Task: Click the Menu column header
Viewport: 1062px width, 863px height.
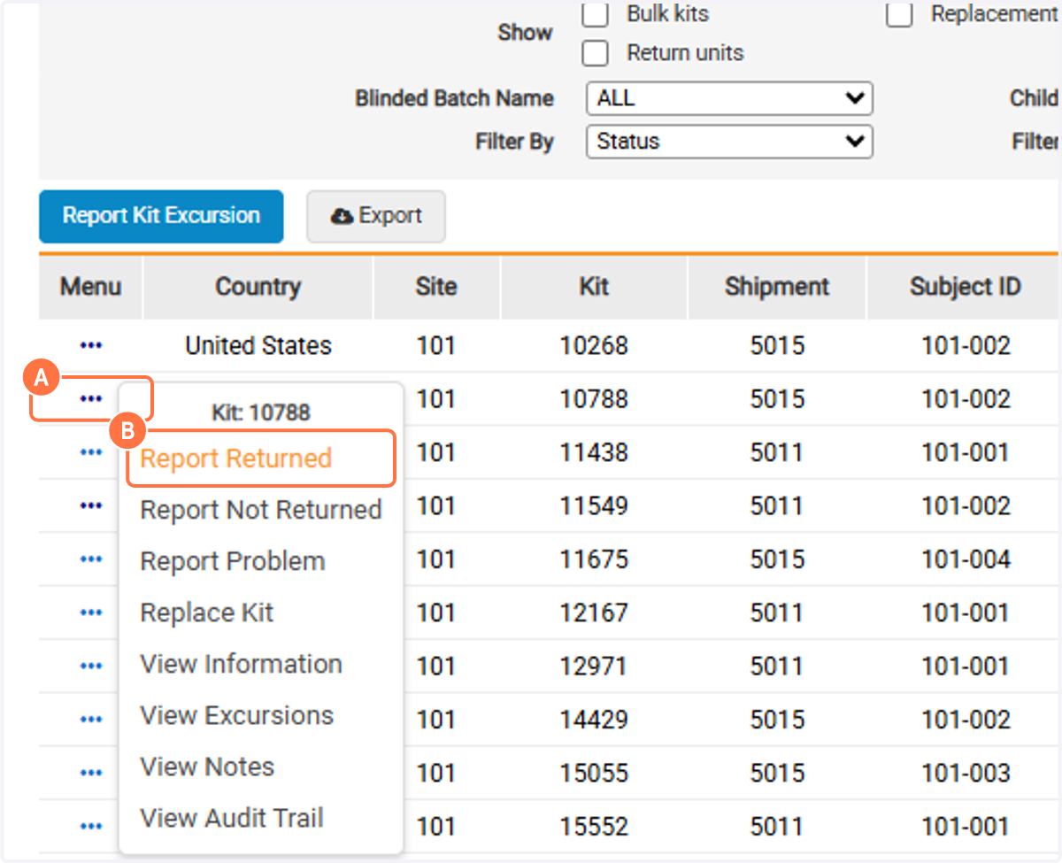Action: click(90, 287)
